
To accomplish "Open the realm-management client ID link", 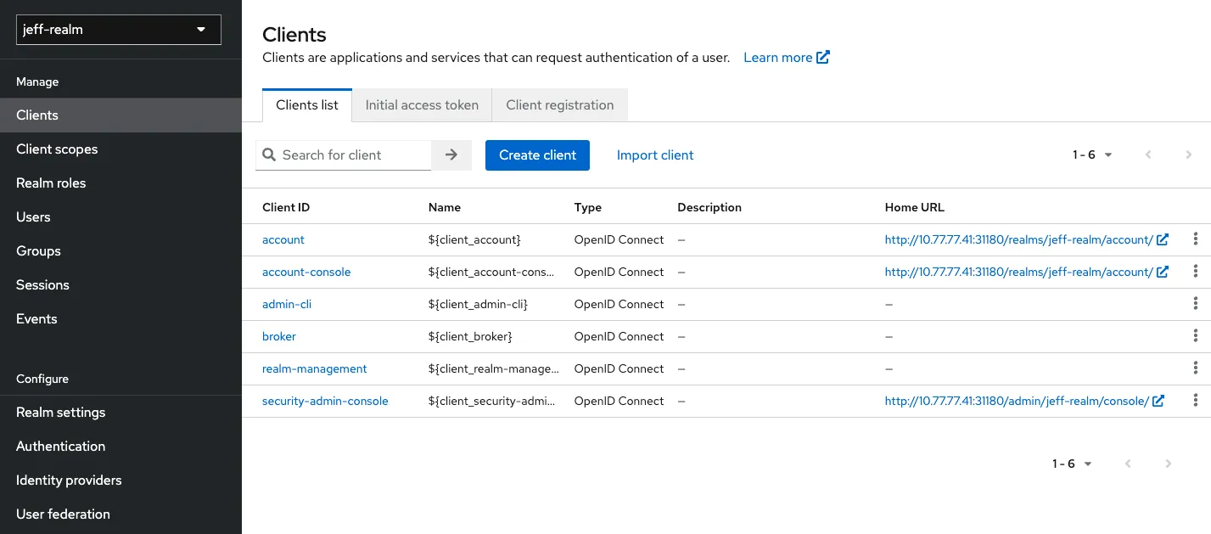I will coord(315,368).
